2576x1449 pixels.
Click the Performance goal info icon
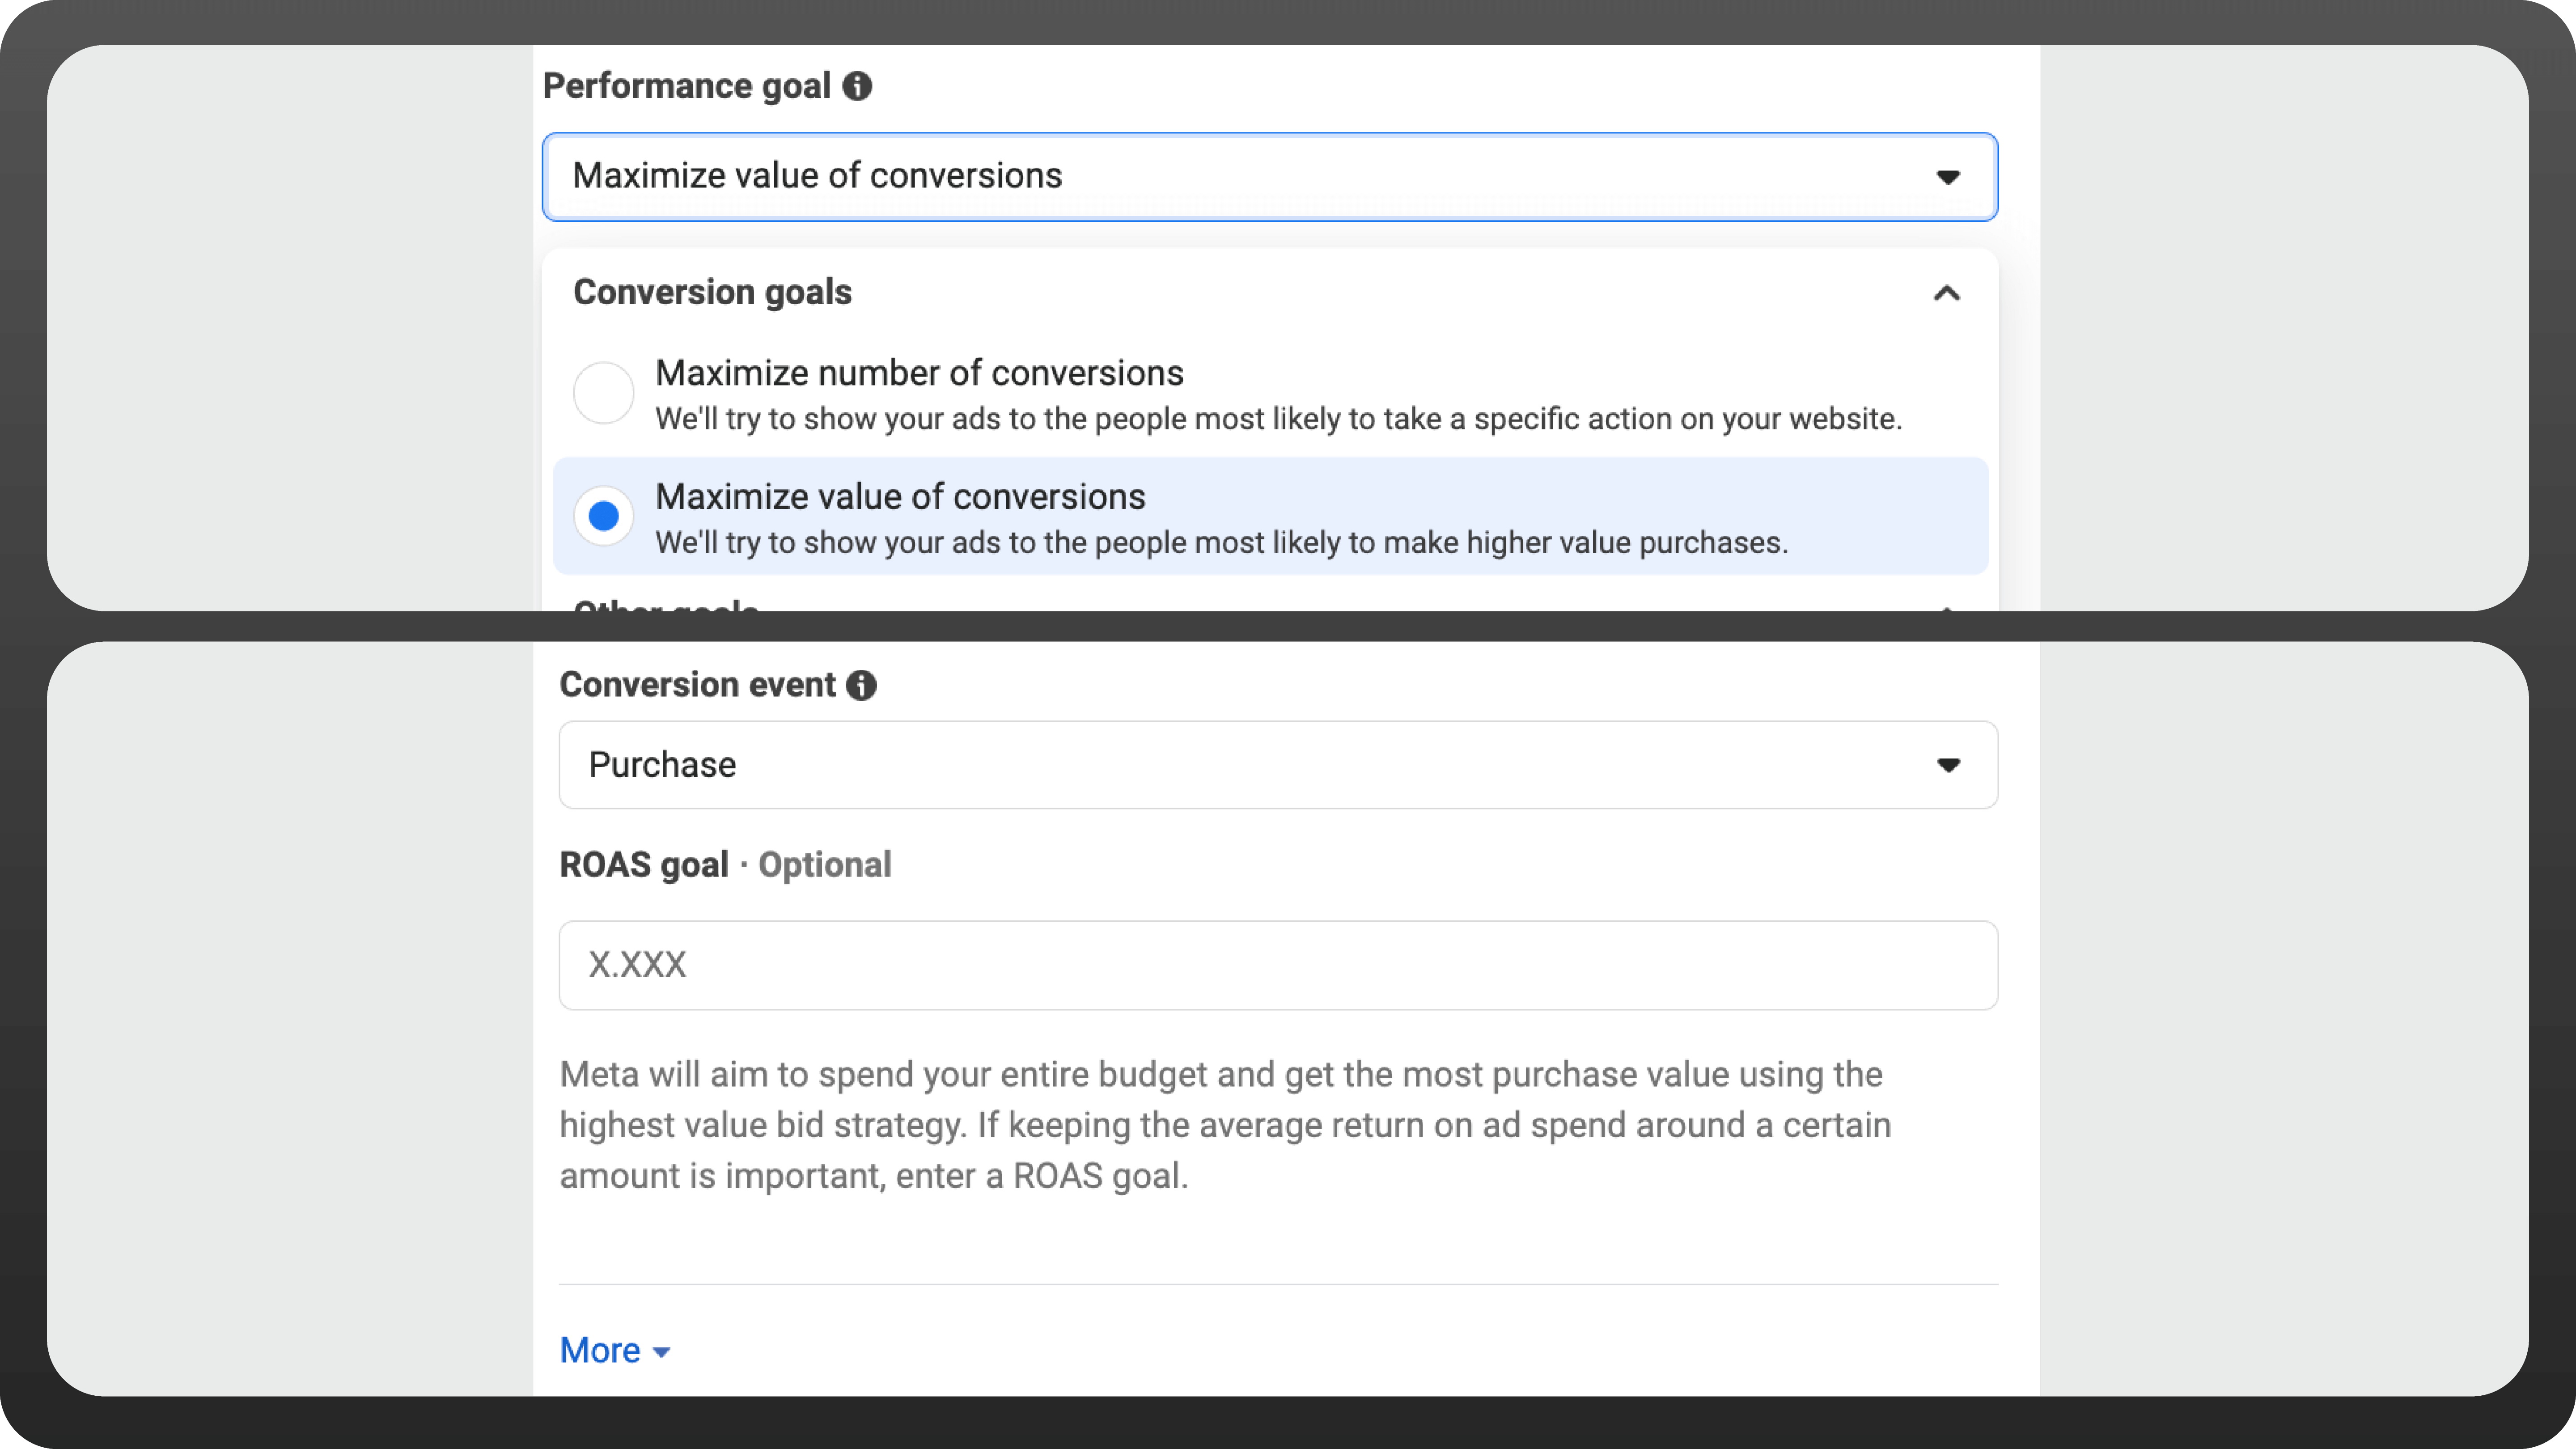click(857, 86)
